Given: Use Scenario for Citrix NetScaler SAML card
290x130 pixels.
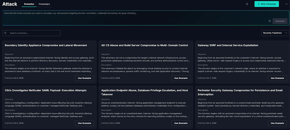Looking at the screenshot, I should click(x=84, y=123).
